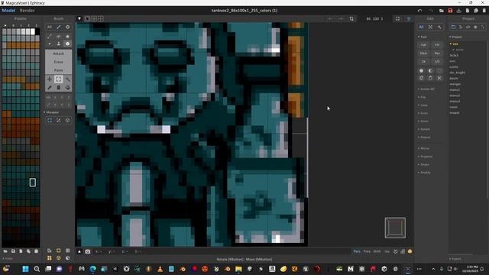
Task: Switch brush mode to Erase
Action: pyautogui.click(x=58, y=62)
